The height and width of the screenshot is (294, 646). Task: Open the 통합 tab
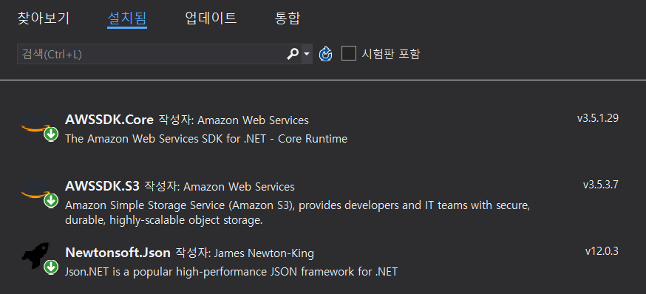coord(288,18)
